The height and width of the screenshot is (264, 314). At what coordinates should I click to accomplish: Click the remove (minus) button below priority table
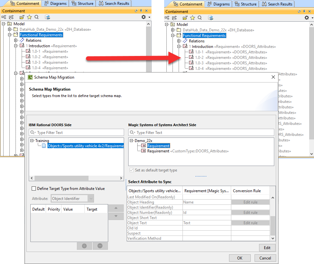(100, 246)
